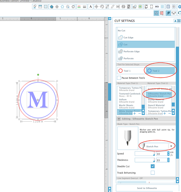
Task: Remove a material type for Tool 2 (minus)
Action: (x=170, y=113)
